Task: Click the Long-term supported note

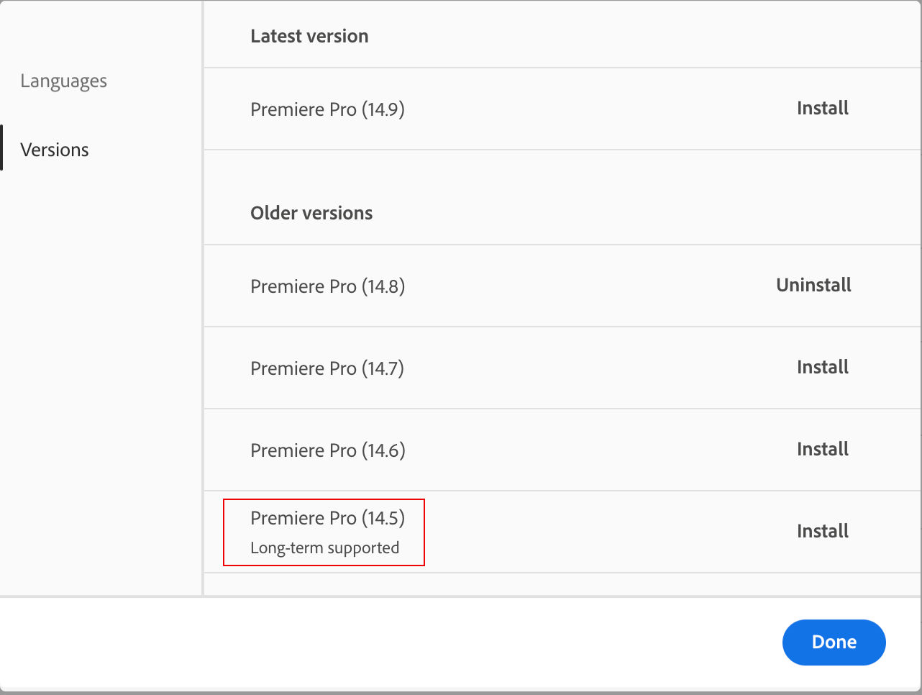Action: click(x=324, y=548)
